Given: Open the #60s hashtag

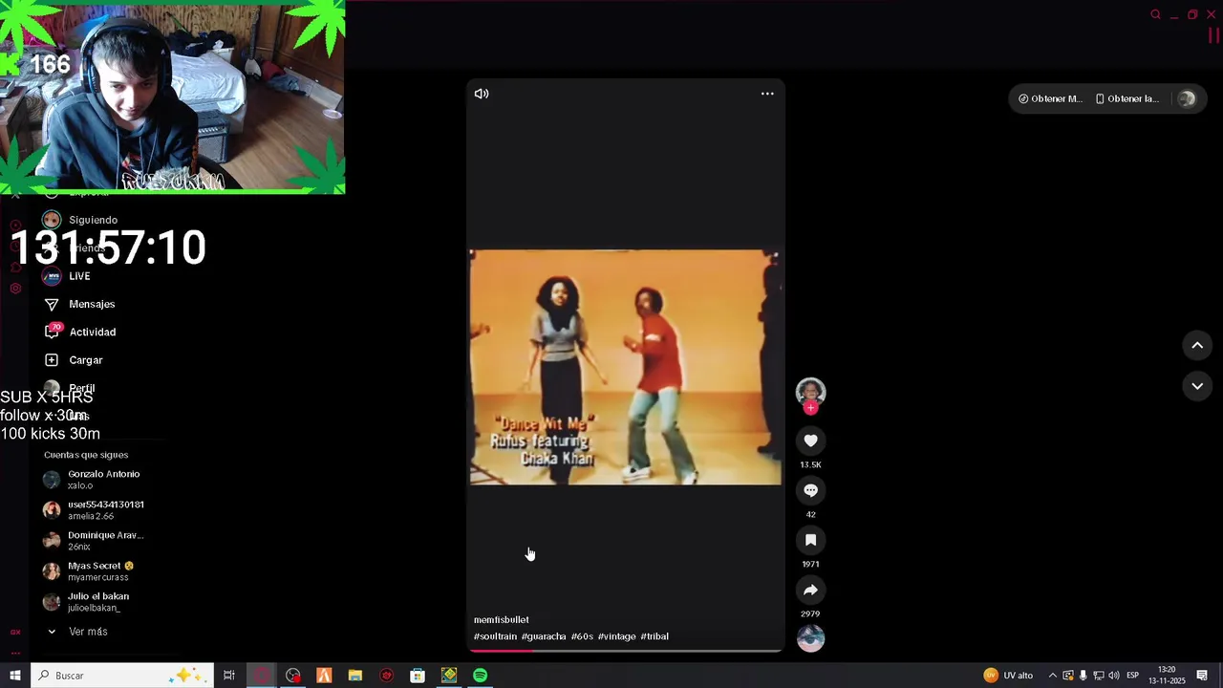Looking at the screenshot, I should point(582,636).
